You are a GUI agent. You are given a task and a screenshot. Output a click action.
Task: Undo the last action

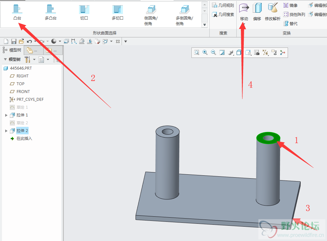29,41
